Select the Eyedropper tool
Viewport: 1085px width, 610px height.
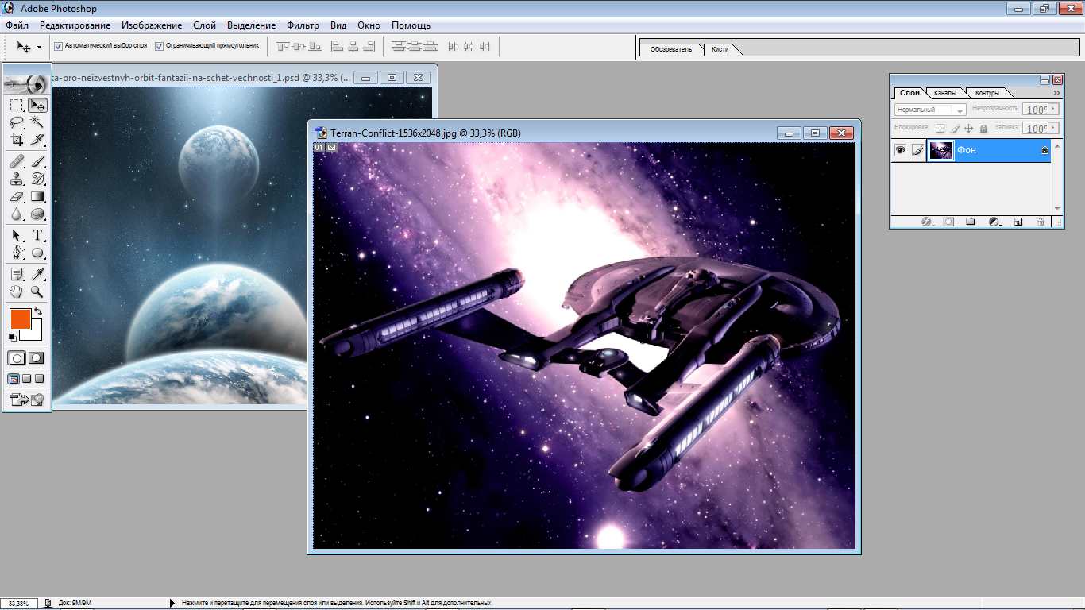[x=37, y=274]
